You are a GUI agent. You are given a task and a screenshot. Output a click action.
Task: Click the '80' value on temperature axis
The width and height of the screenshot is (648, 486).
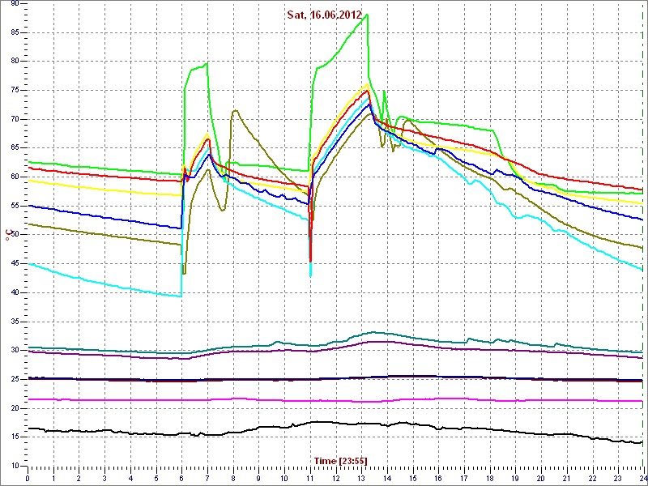(x=14, y=62)
